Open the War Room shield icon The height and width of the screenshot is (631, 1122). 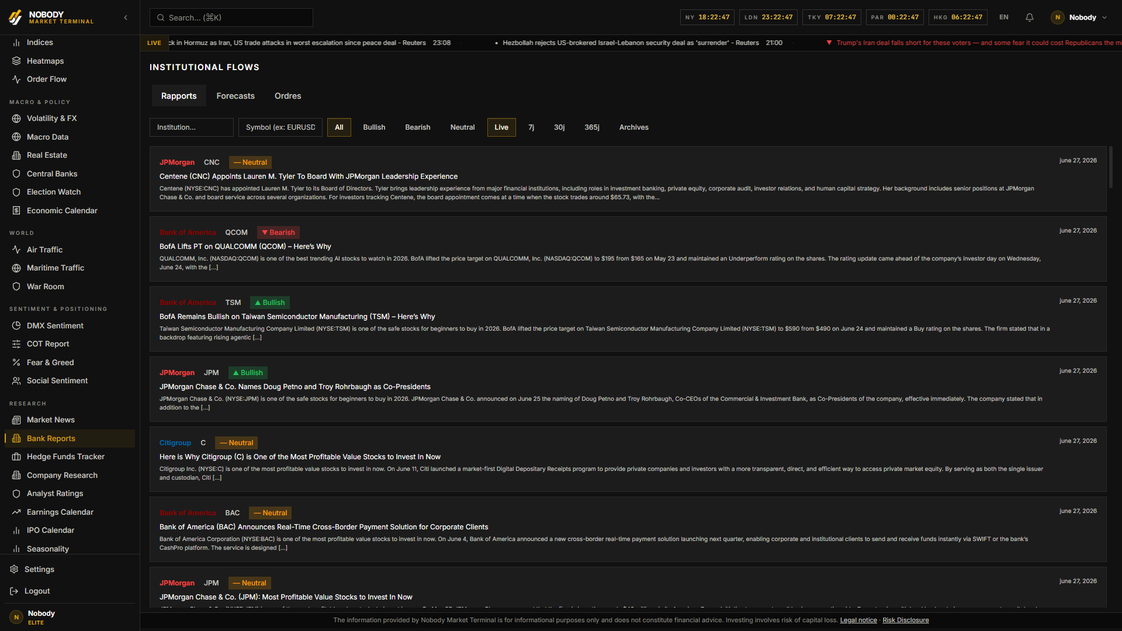tap(16, 286)
